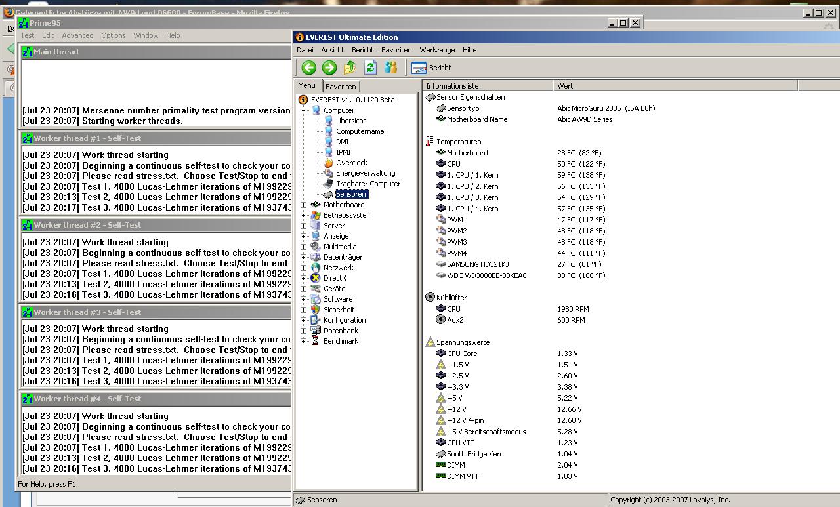This screenshot has height=507, width=840.
Task: Select the Overclock flame icon item
Action: tap(329, 163)
